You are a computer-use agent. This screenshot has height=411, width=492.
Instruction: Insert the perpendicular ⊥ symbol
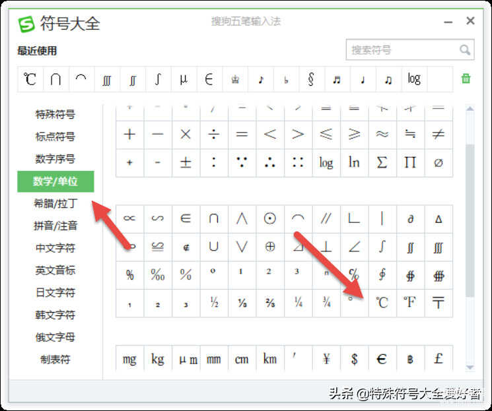(x=326, y=247)
